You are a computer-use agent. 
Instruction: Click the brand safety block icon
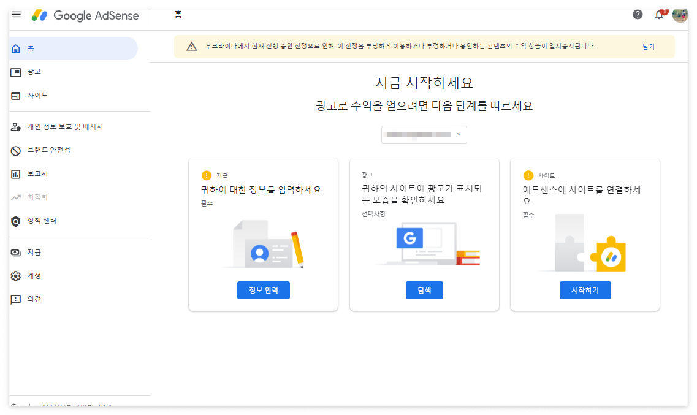point(16,151)
